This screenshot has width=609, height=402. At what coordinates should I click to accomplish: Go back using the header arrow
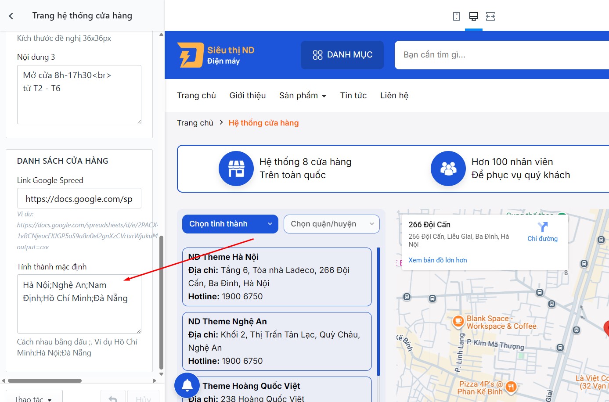11,16
